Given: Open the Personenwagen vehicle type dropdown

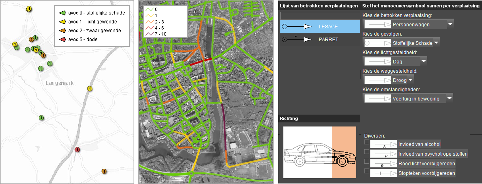Looking at the screenshot, I should coord(450,24).
